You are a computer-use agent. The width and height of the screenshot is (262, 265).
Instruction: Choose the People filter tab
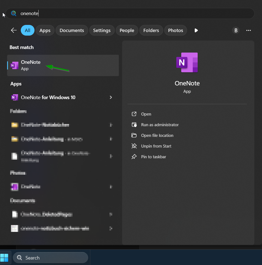coord(127,30)
